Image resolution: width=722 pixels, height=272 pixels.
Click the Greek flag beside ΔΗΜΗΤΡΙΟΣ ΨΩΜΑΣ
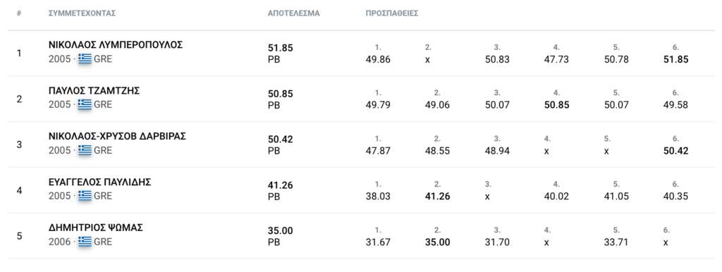click(85, 242)
